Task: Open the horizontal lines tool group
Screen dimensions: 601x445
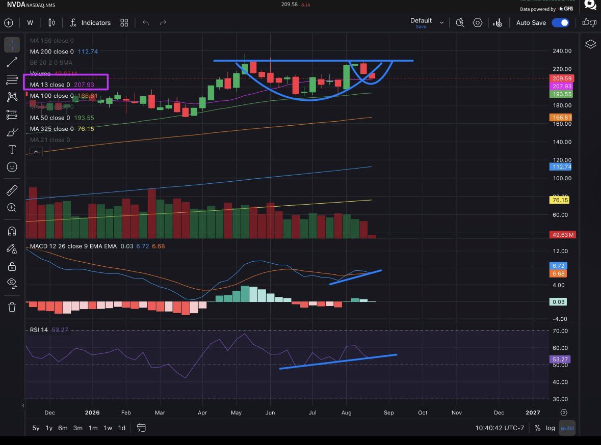Action: (x=12, y=79)
